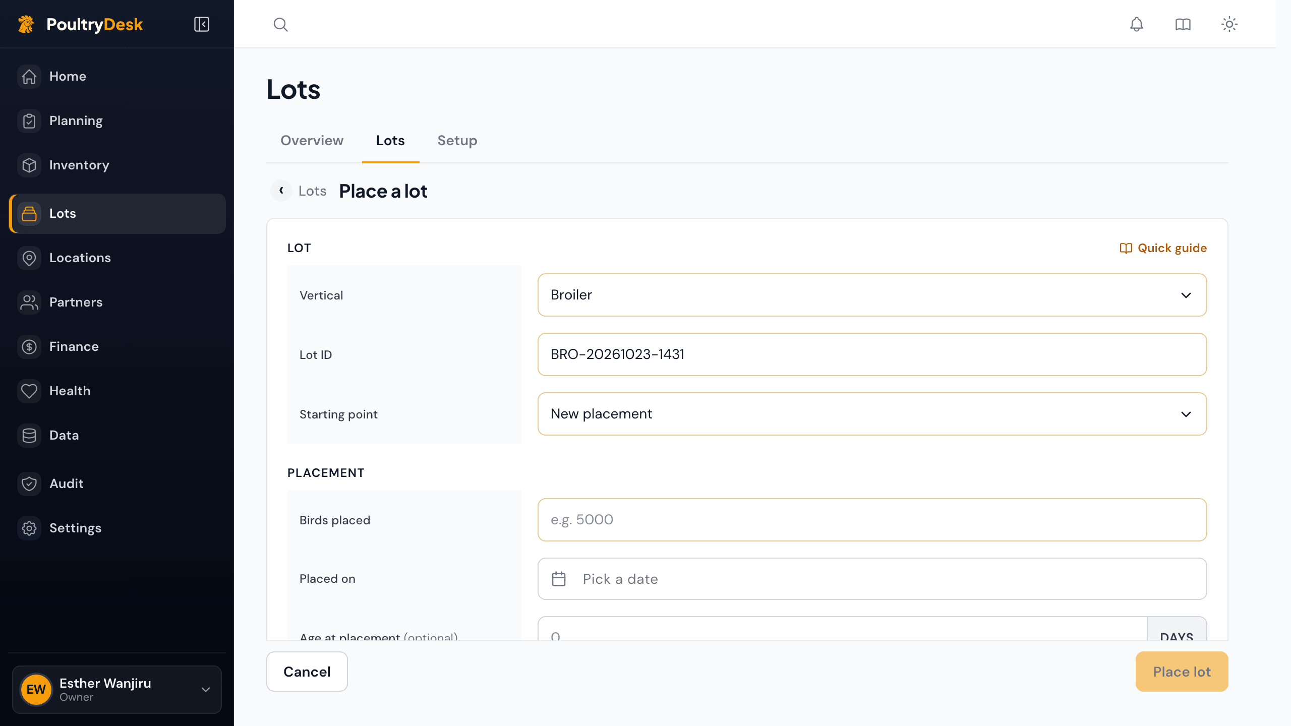Expand Esther Wanjiru account menu
1291x726 pixels.
[x=117, y=690]
